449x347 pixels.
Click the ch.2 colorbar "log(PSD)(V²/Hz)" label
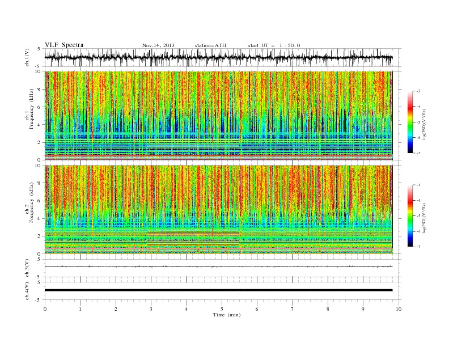coord(425,218)
